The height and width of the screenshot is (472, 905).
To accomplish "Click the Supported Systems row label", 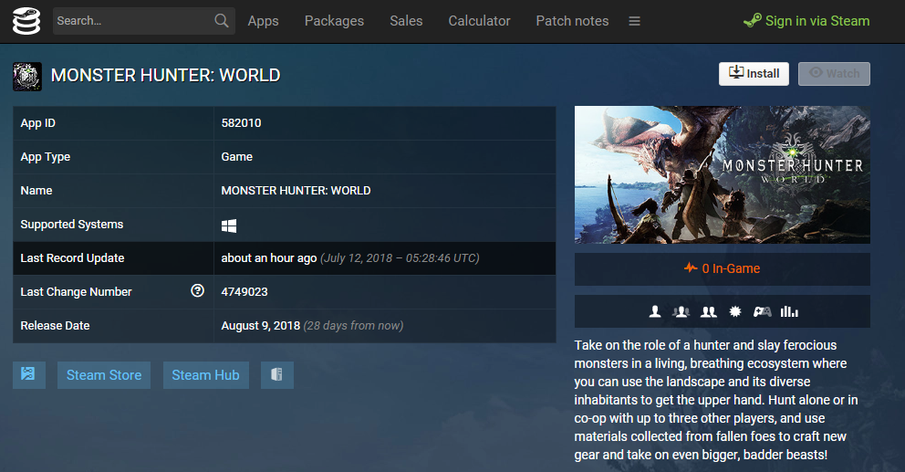I will tap(71, 225).
